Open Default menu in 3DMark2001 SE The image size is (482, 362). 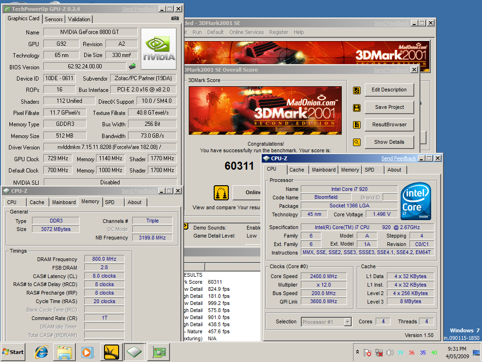(x=215, y=32)
